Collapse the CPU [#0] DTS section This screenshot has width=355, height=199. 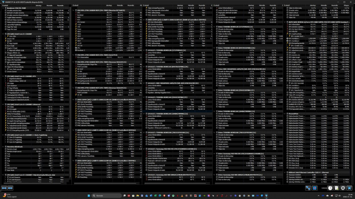(3, 76)
